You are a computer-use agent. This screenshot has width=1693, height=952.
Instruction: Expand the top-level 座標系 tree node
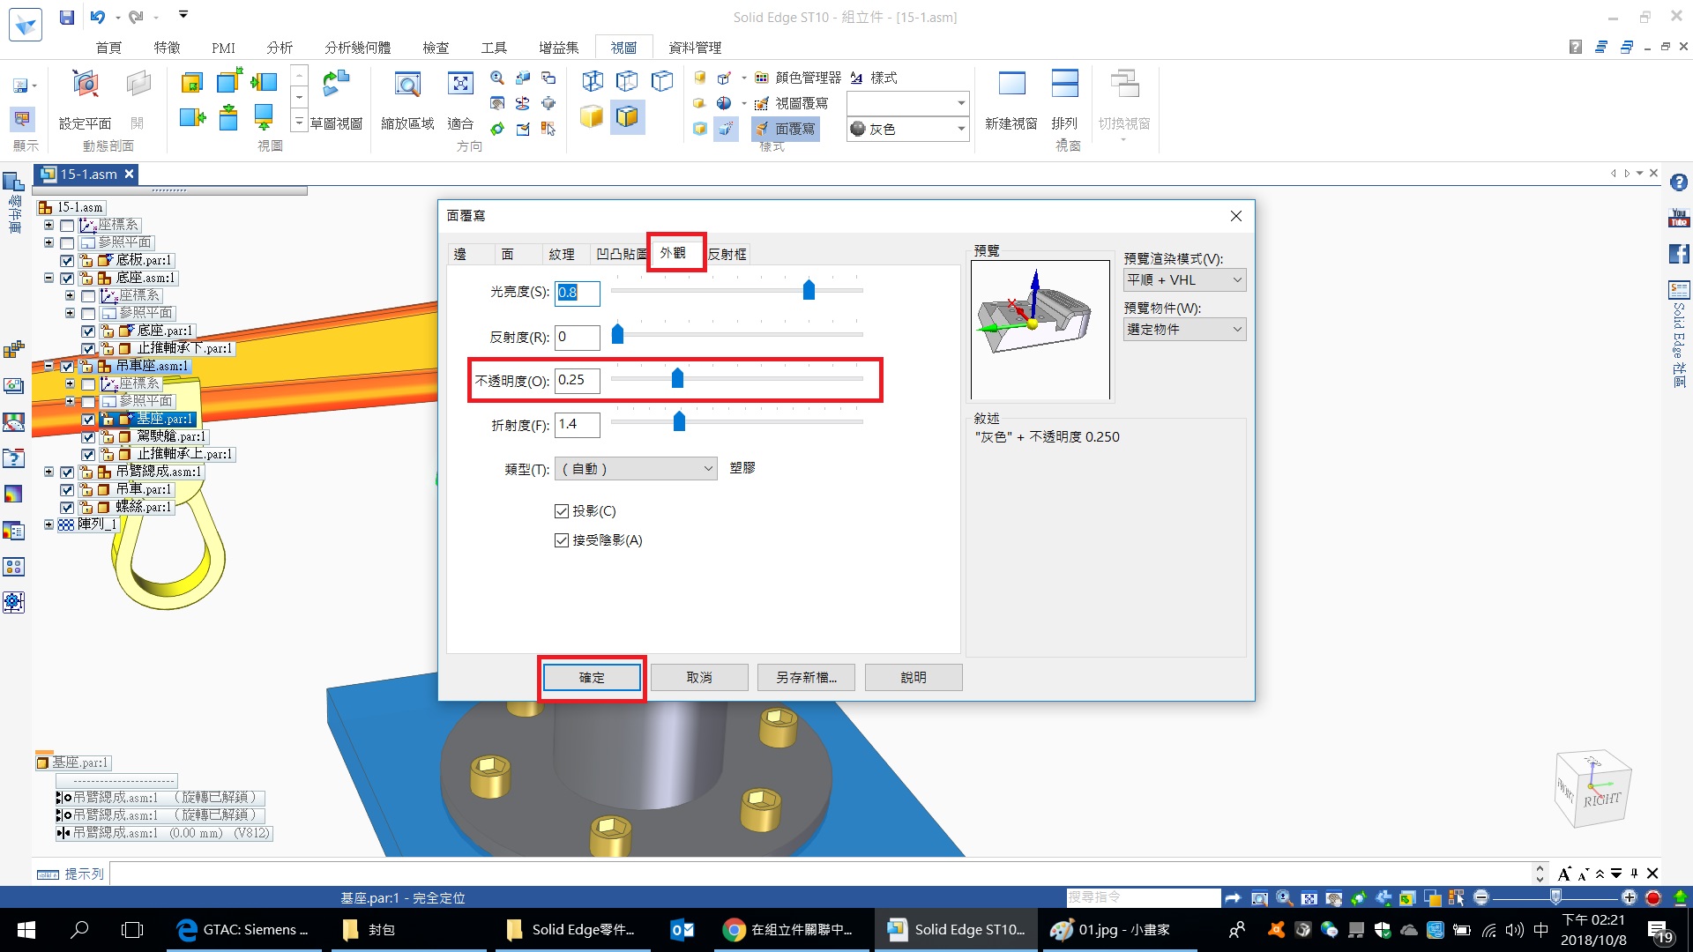tap(48, 225)
